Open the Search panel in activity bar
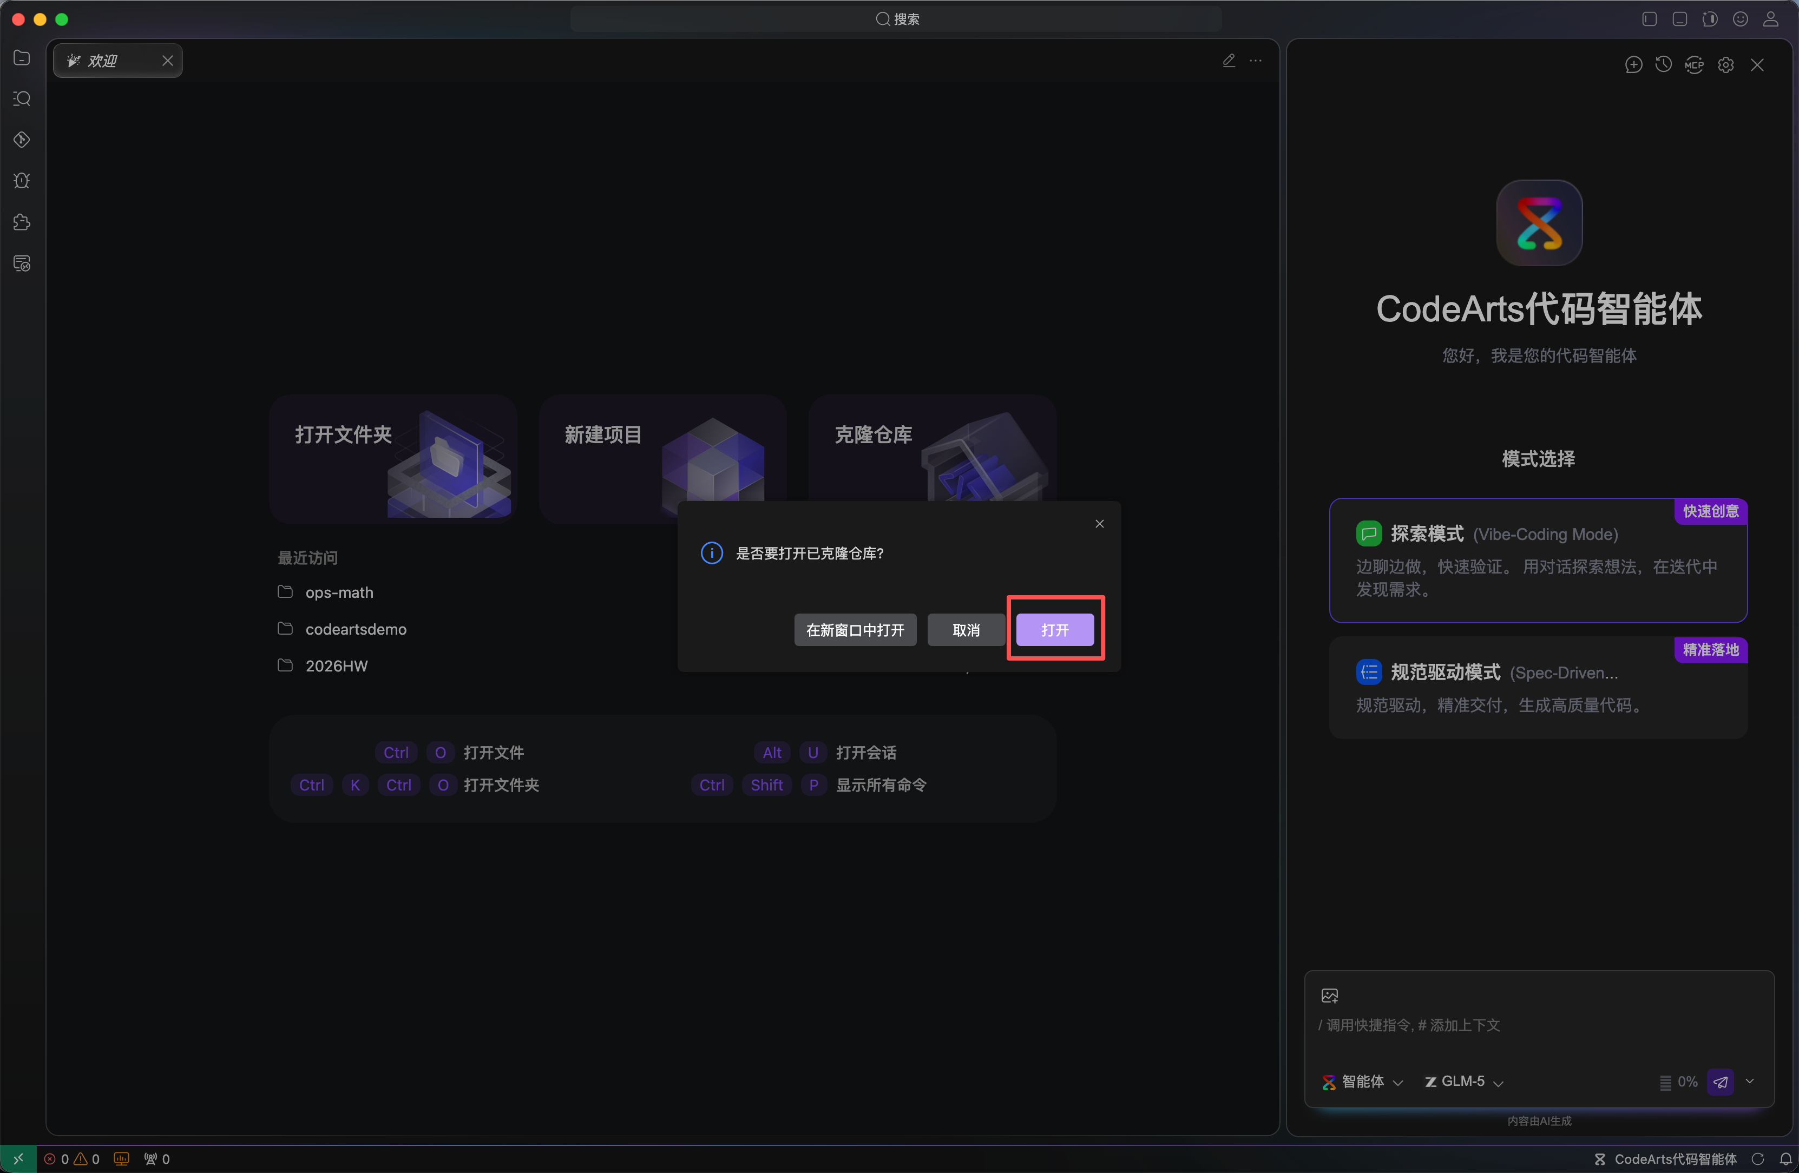The height and width of the screenshot is (1173, 1799). coord(22,99)
